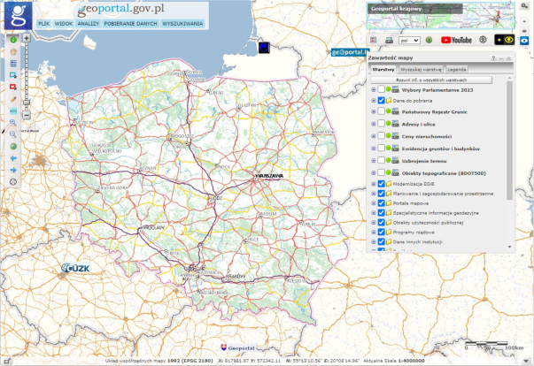Open the ANALIZY menu
534x366 pixels.
(88, 24)
